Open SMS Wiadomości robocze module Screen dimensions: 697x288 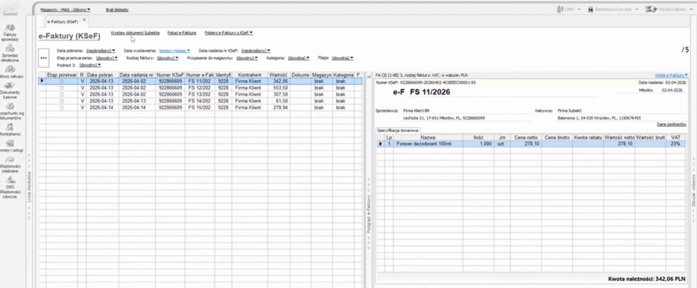10,186
